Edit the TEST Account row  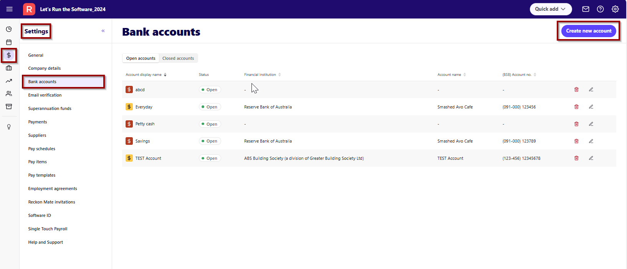pyautogui.click(x=591, y=158)
